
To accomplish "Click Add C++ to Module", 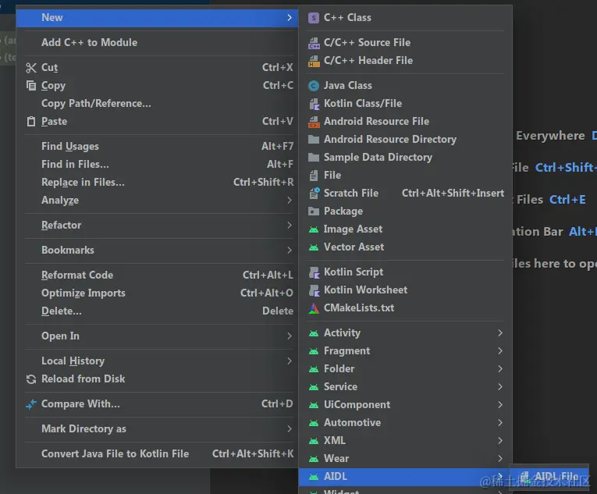I will click(89, 43).
